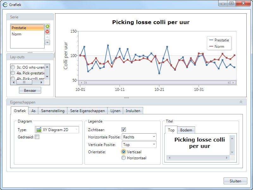The image size is (253, 190).
Task: Click the Grafiek window title icon
Action: (5, 4)
